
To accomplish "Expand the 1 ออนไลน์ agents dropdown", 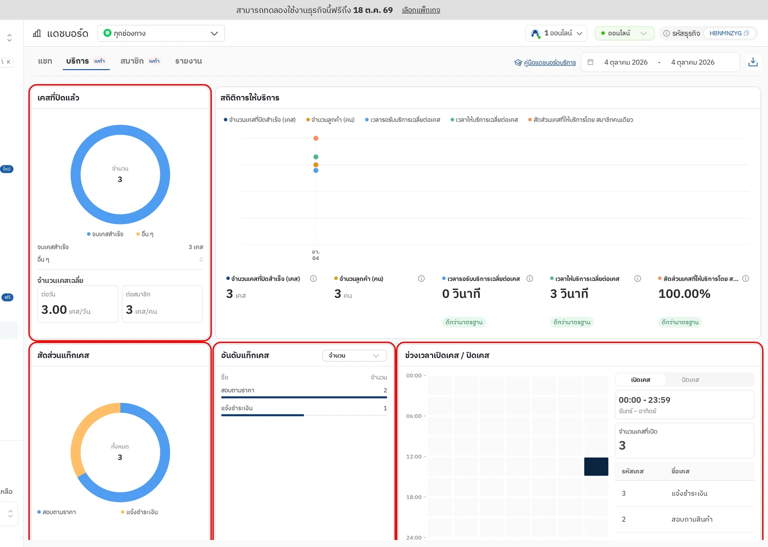I will (x=556, y=33).
